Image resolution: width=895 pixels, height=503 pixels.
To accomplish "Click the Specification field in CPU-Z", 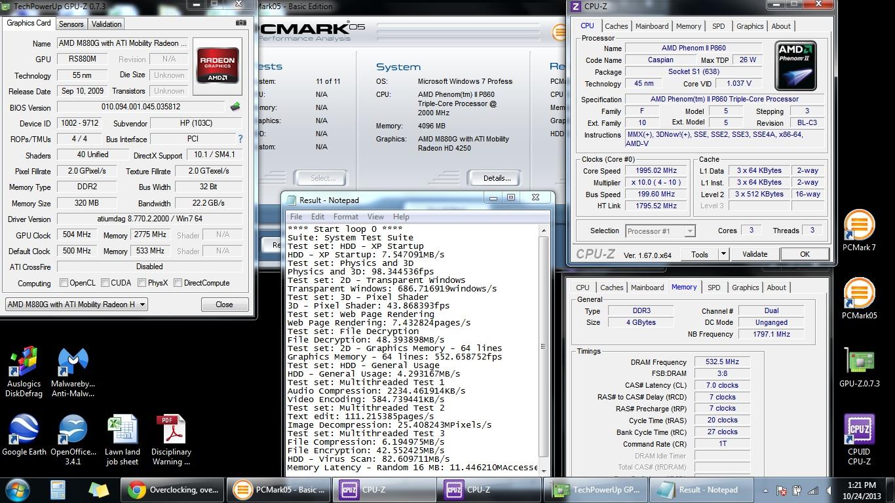I will (725, 99).
